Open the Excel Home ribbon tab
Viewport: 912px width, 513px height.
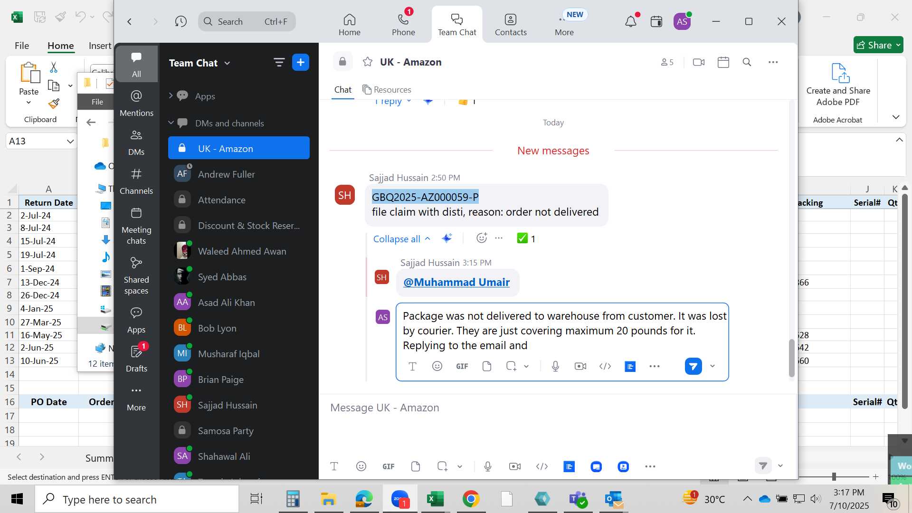tap(60, 46)
